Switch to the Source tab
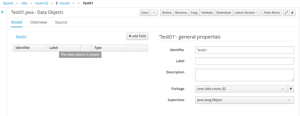This screenshot has height=116, width=300. (61, 22)
